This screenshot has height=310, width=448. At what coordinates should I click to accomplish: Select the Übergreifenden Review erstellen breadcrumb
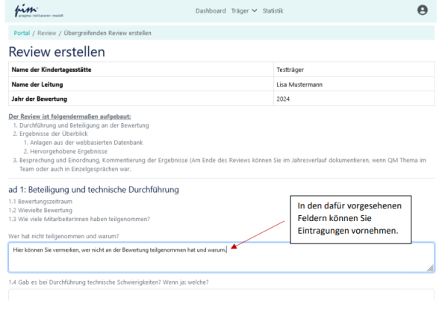(108, 34)
